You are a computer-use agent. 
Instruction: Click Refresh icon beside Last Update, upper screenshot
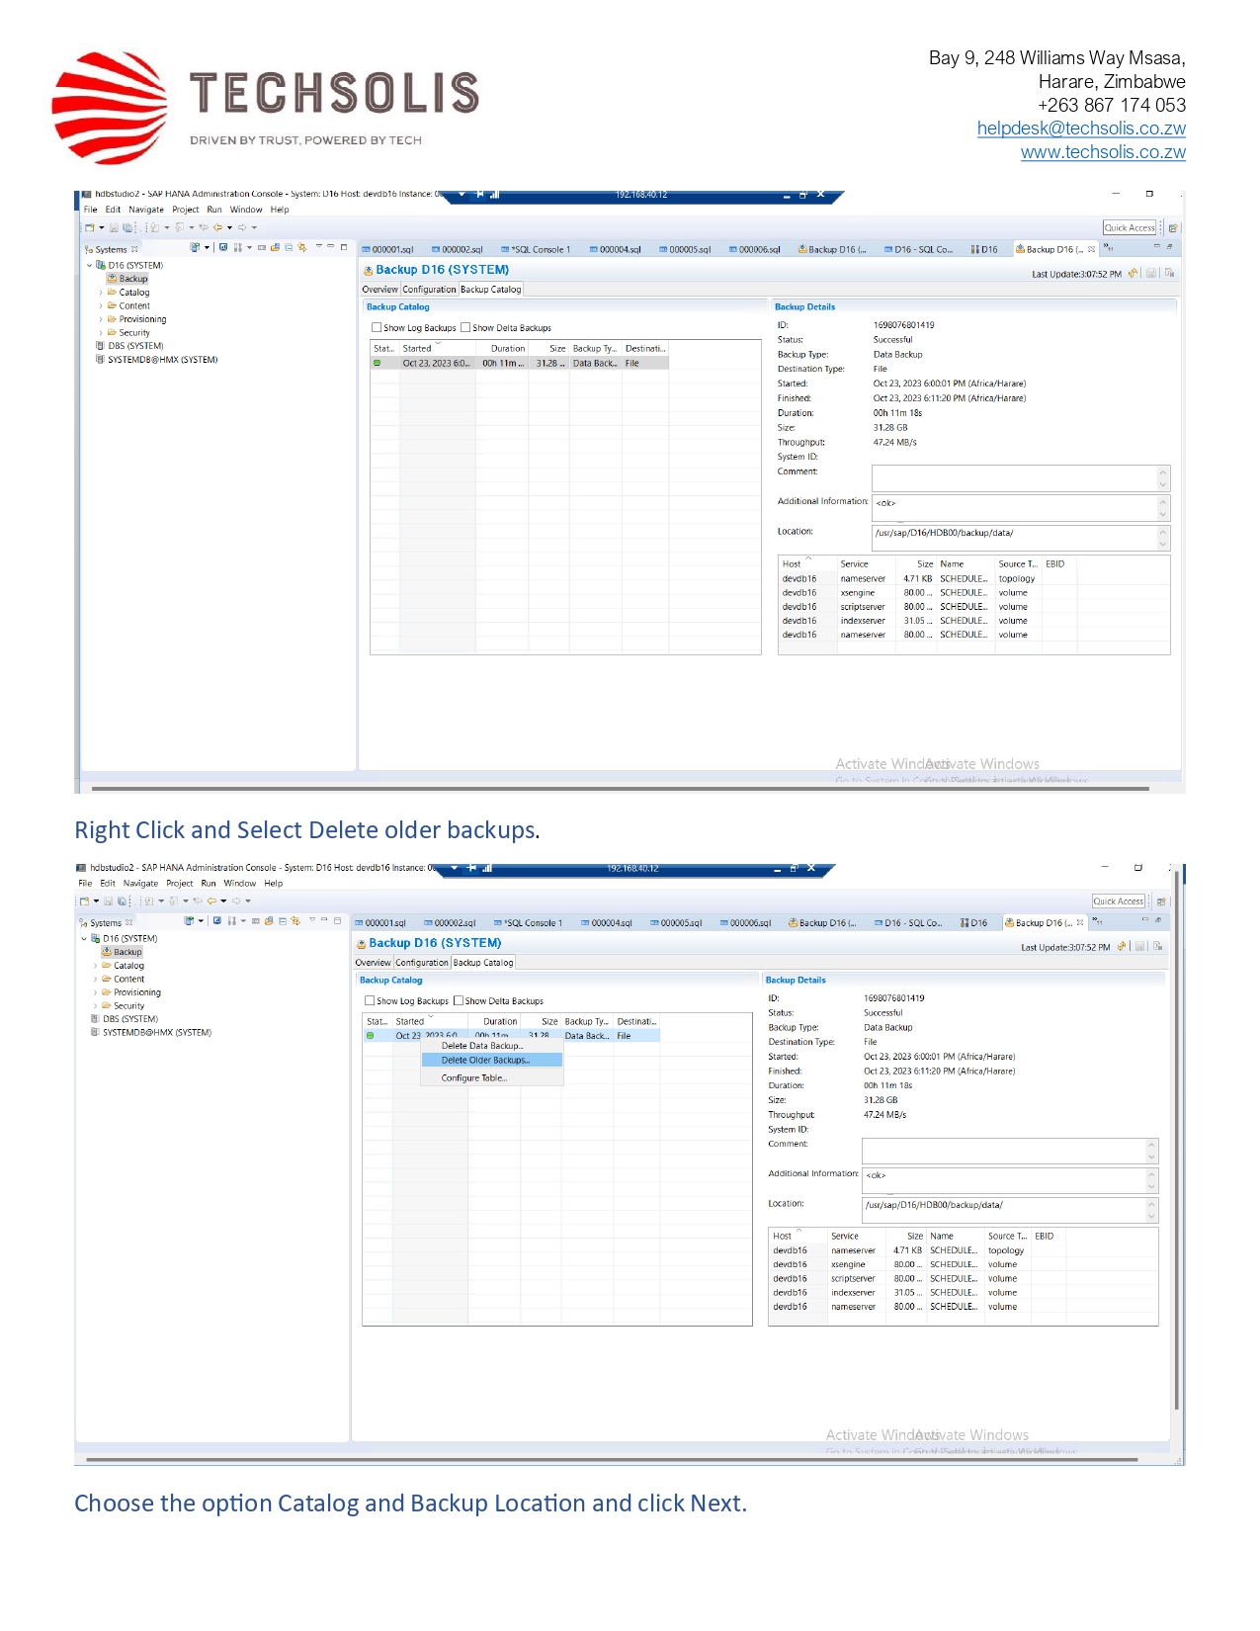1133,274
